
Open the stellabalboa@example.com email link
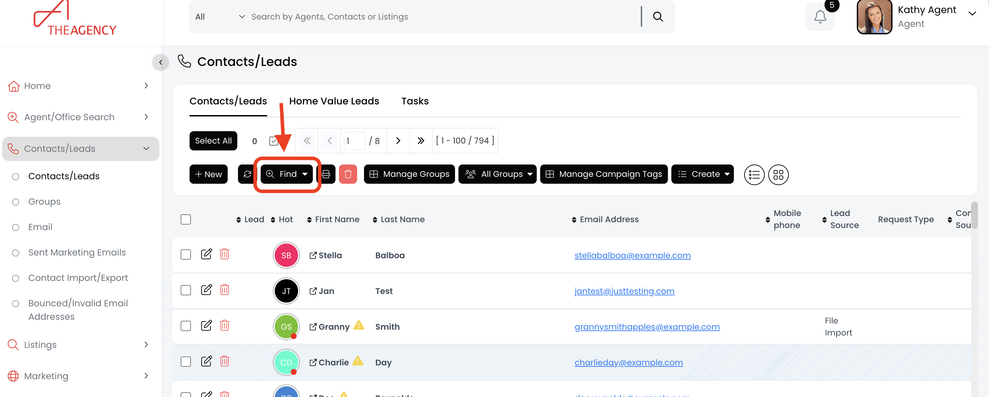pyautogui.click(x=632, y=255)
